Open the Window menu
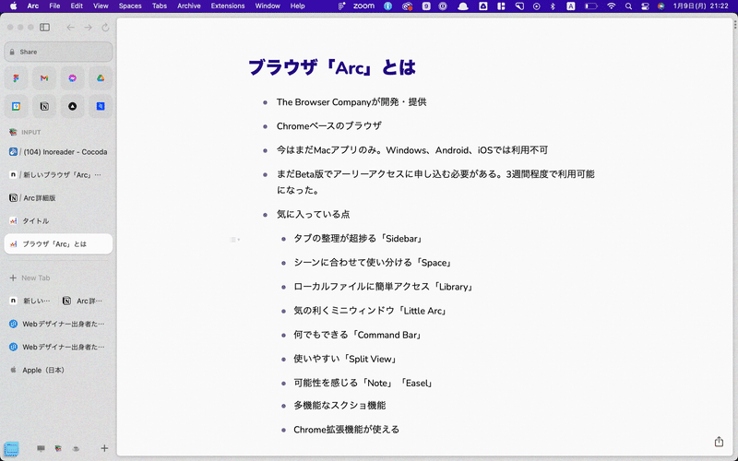Screen dimensions: 738x461 pos(268,6)
